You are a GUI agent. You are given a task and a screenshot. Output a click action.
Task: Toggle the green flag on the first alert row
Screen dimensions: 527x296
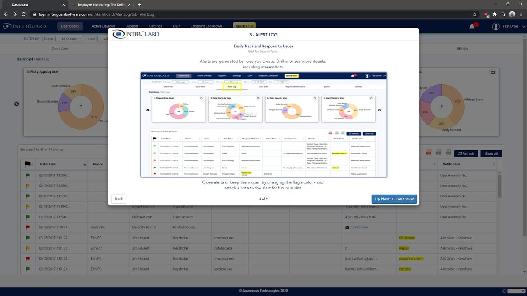coord(27,175)
